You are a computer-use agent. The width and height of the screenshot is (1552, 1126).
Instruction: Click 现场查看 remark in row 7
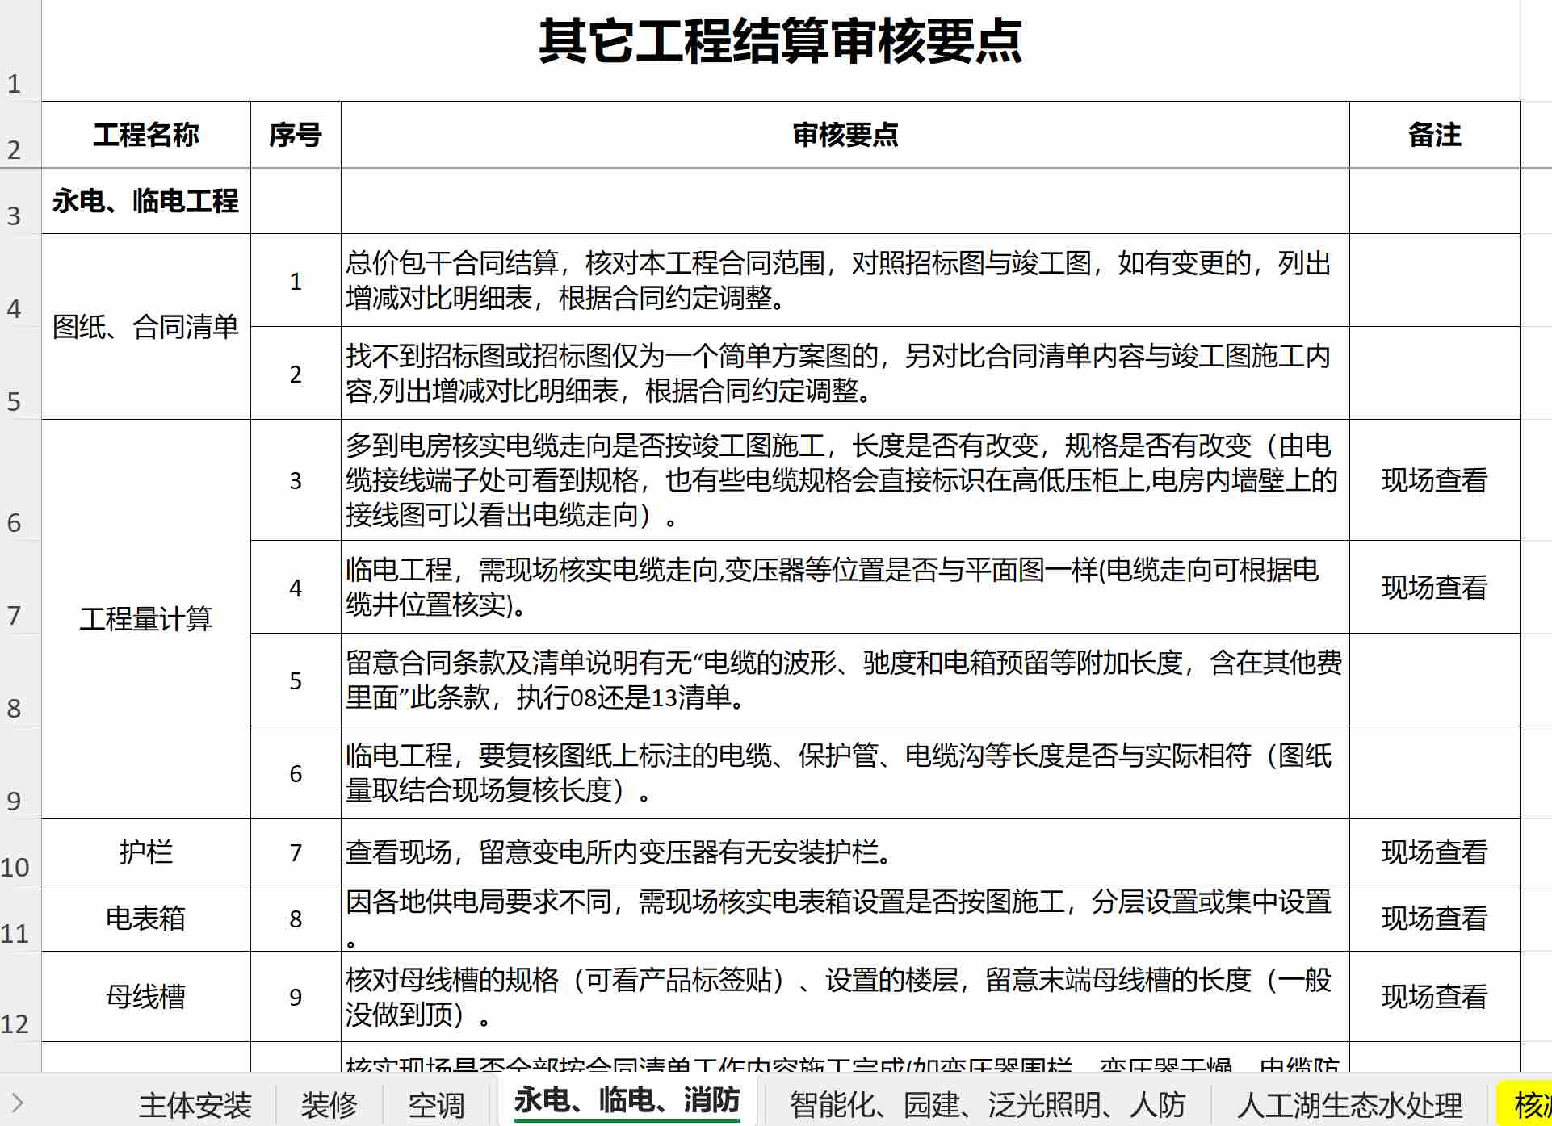tap(1435, 588)
